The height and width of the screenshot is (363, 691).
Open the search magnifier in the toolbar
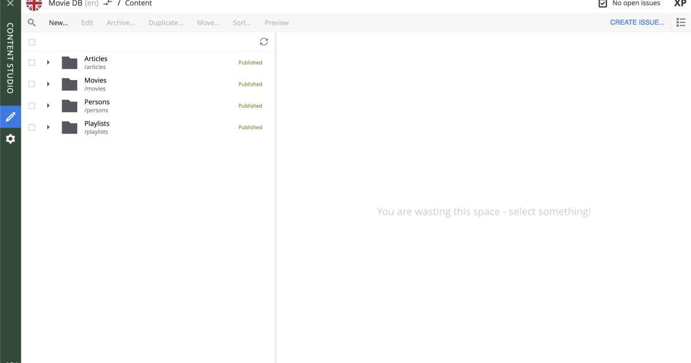click(32, 22)
